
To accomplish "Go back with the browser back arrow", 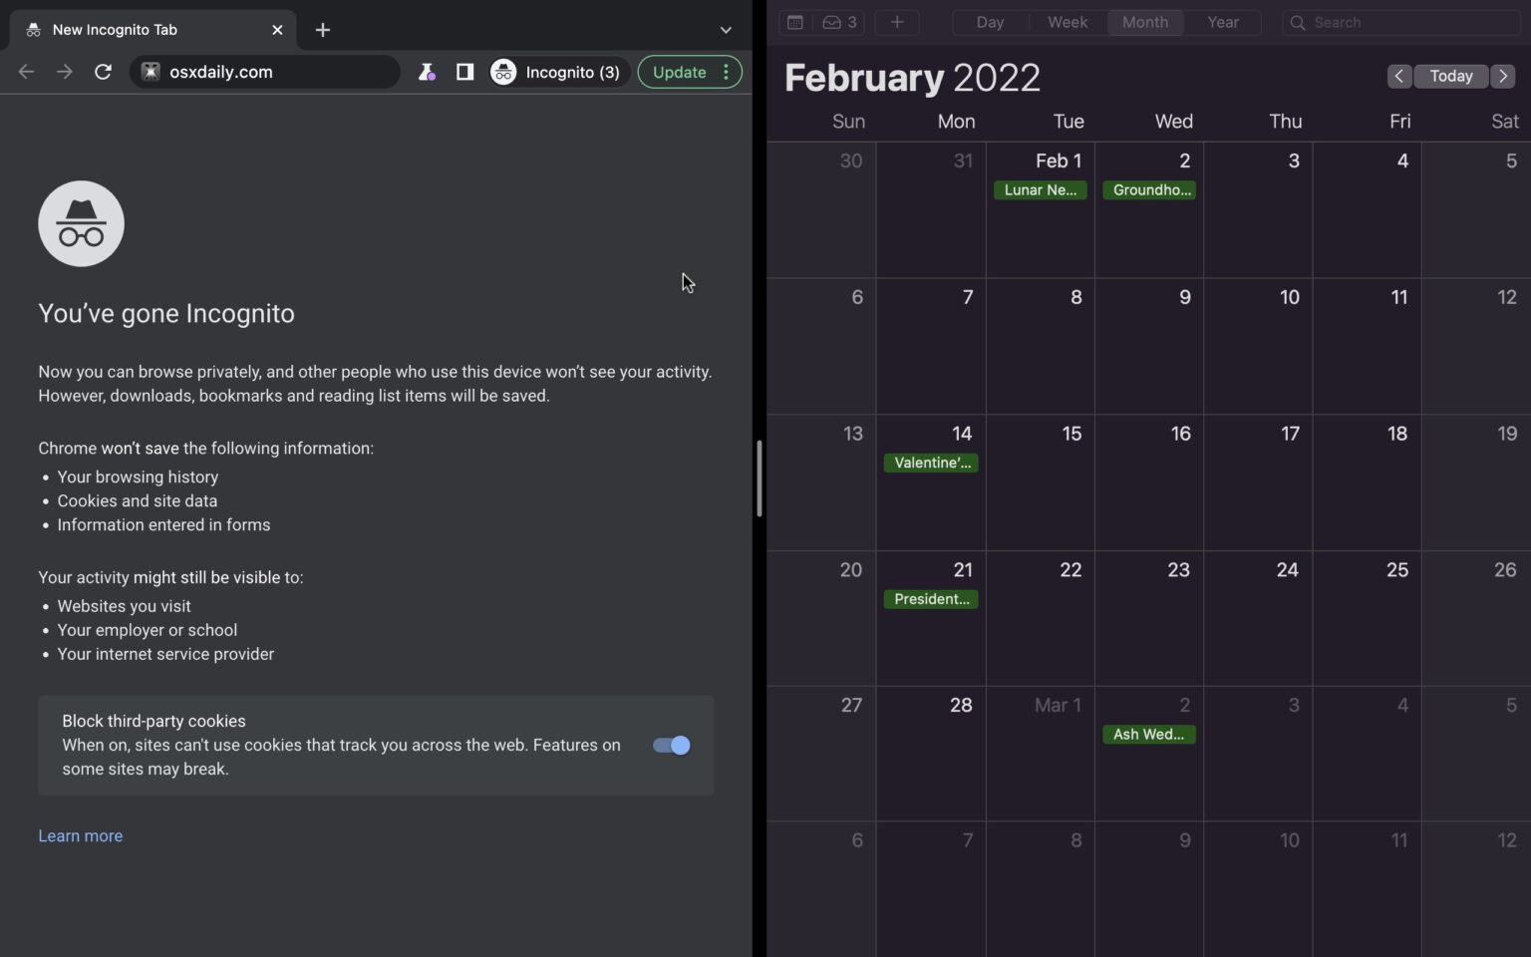I will [27, 72].
